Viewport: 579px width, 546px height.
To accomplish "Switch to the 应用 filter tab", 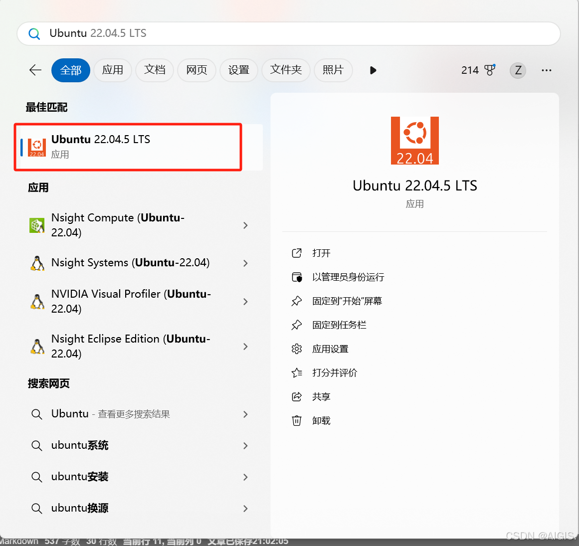I will point(113,70).
